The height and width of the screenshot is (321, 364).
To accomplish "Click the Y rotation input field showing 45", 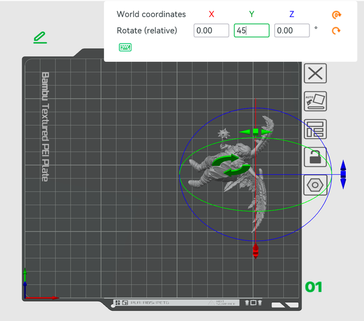I will [251, 30].
